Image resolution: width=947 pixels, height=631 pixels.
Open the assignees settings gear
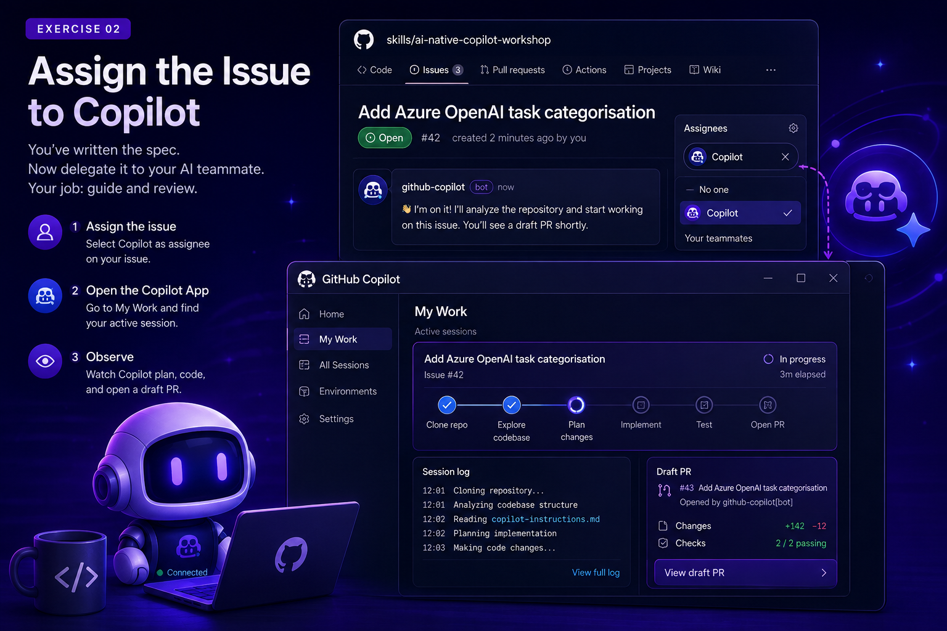coord(793,128)
